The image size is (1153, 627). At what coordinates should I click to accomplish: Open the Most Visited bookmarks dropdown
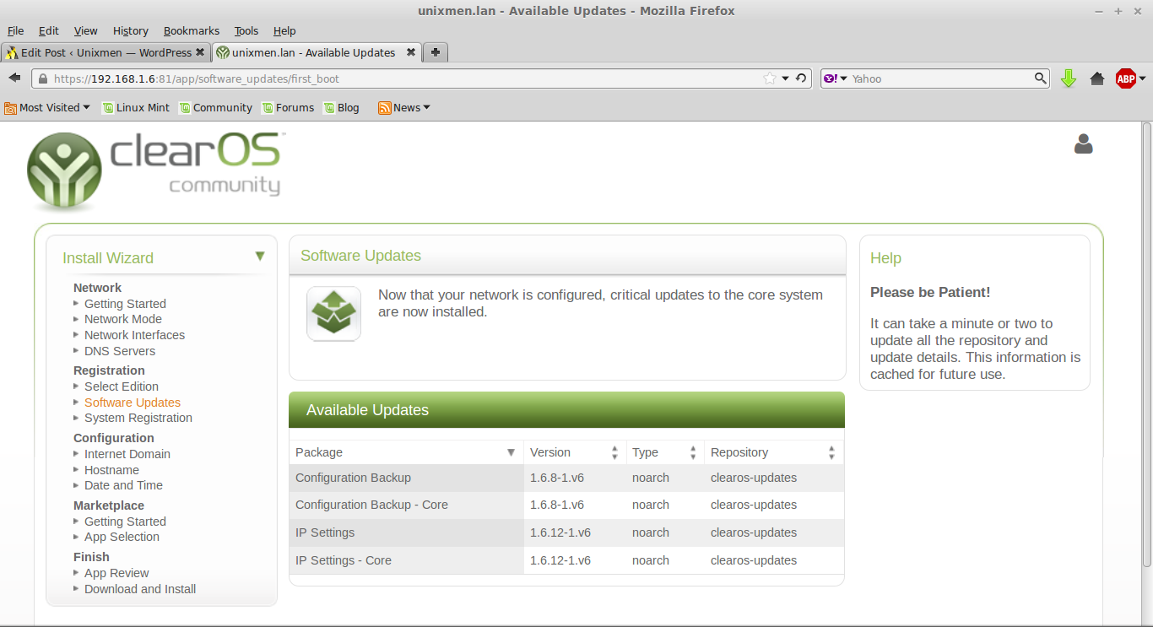coord(47,107)
